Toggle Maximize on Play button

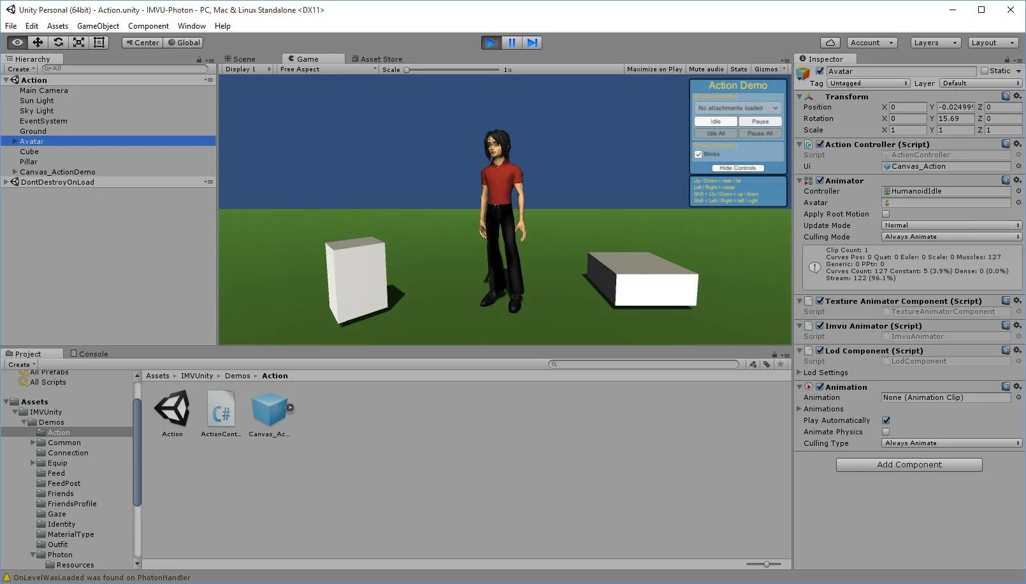pyautogui.click(x=654, y=69)
